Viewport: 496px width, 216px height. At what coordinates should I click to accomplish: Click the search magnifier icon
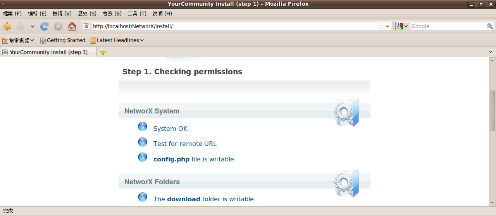[490, 26]
